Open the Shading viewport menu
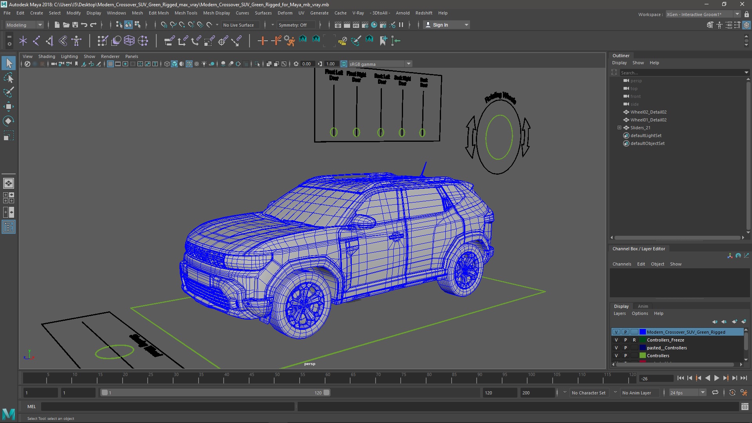Viewport: 752px width, 423px height. tap(47, 56)
